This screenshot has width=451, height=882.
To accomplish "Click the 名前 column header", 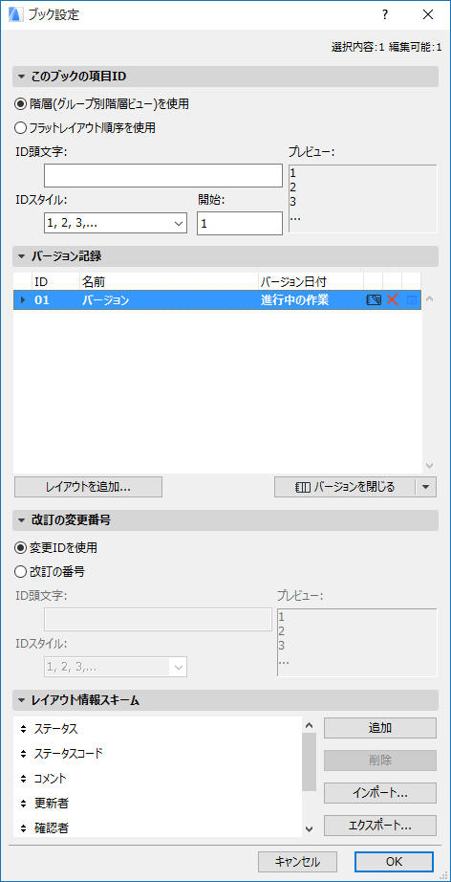I will coord(169,282).
